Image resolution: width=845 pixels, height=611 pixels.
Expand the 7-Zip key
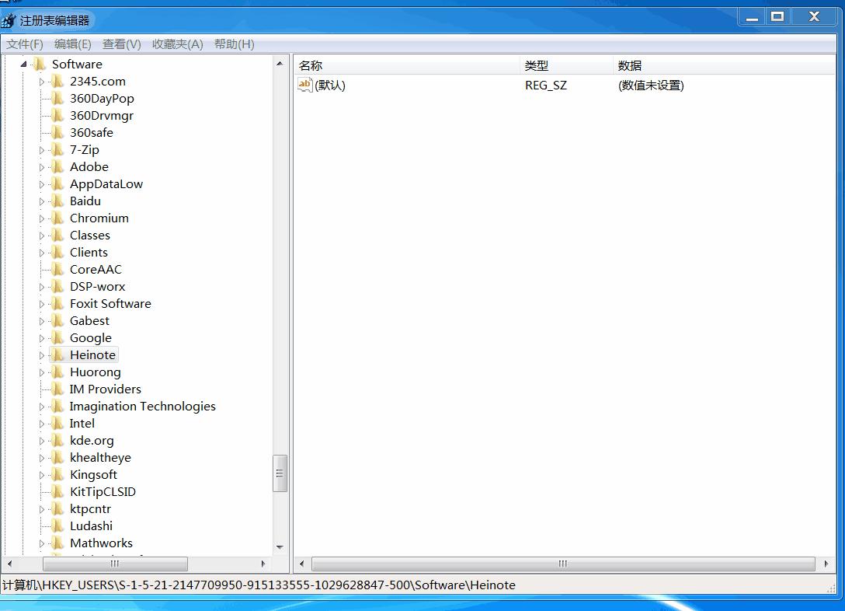(41, 151)
